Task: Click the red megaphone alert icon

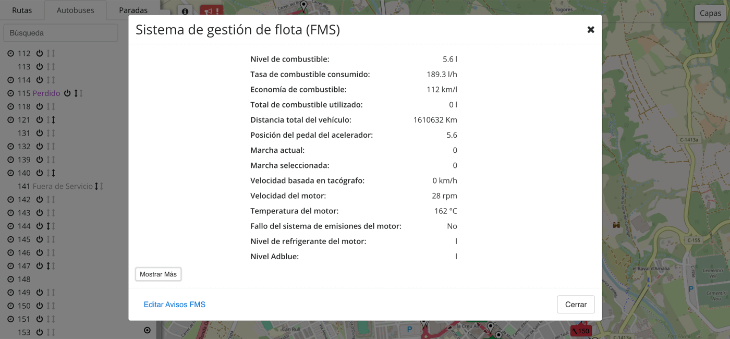Action: coord(211,10)
